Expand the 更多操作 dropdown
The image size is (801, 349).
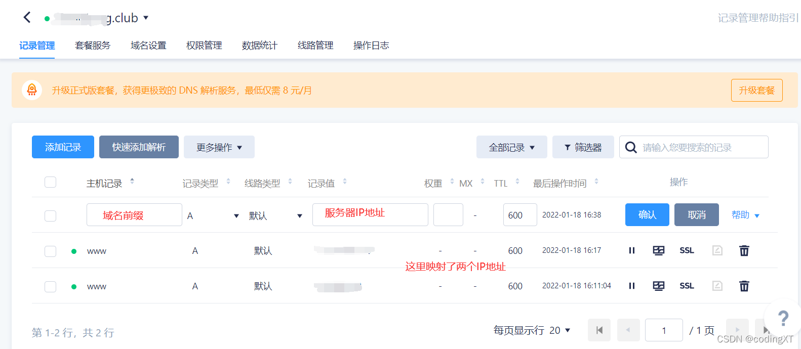[x=219, y=147]
